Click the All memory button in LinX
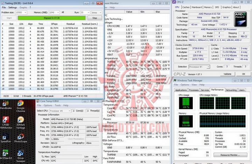252x164 pixels. (63, 12)
